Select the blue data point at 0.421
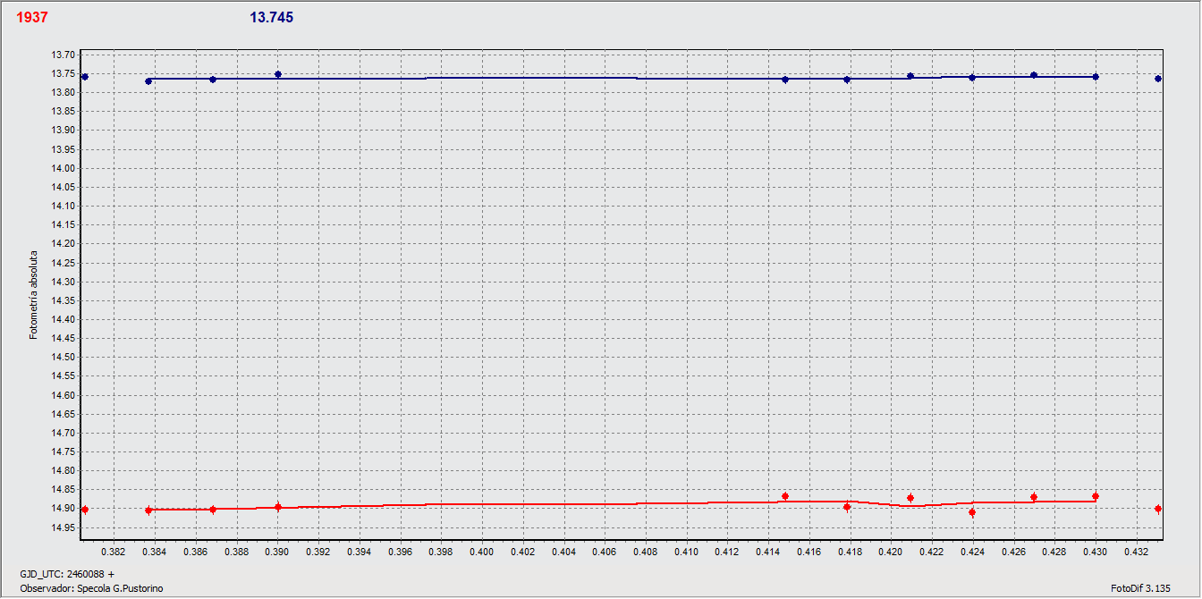The image size is (1202, 599). (910, 76)
